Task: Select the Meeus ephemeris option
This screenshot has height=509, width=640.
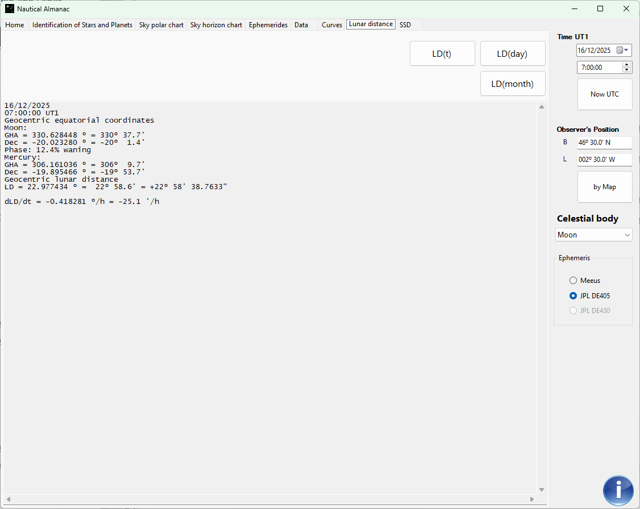Action: point(573,281)
